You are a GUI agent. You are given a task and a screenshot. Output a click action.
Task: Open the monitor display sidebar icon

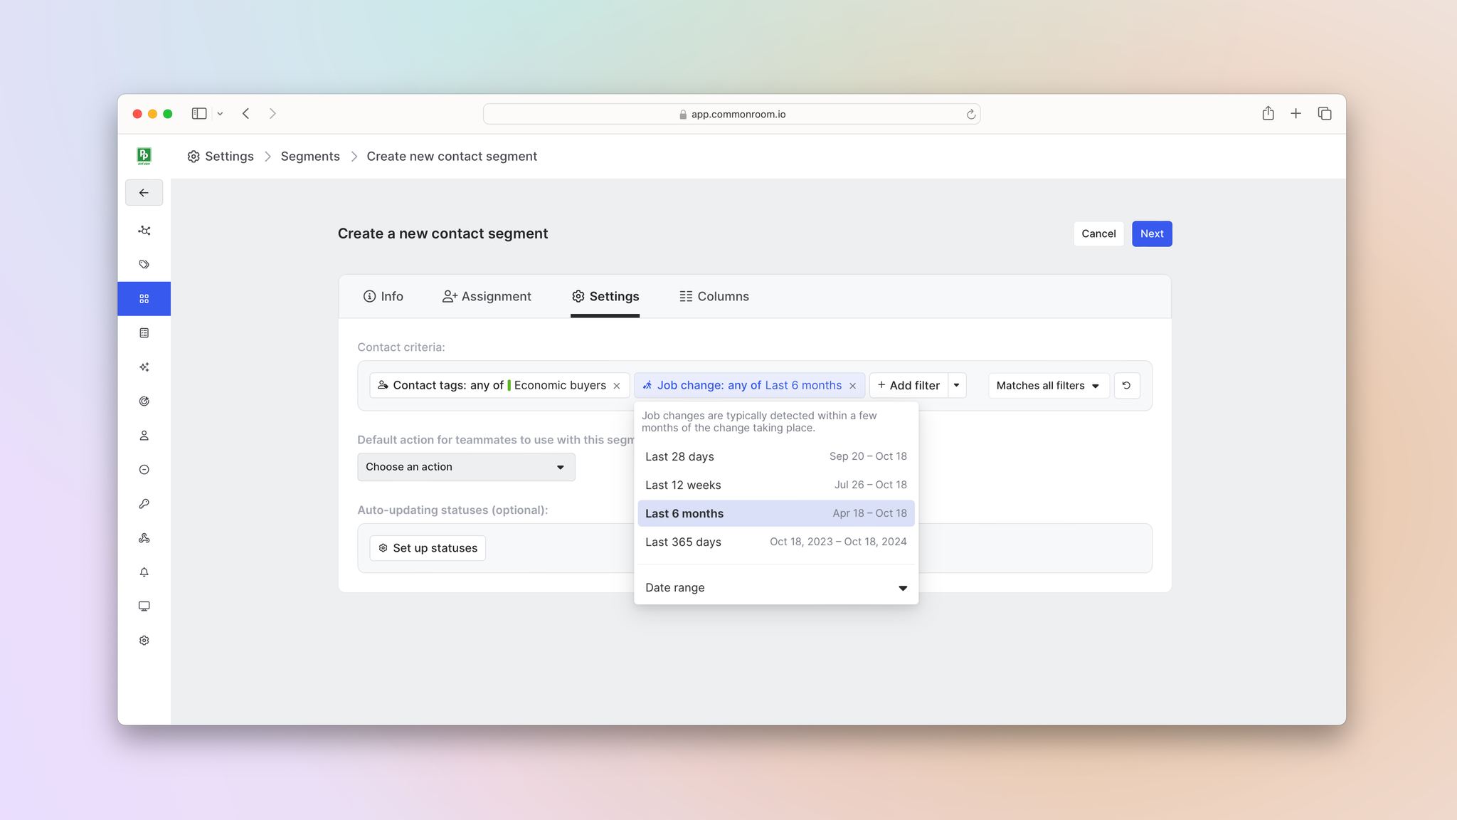(x=144, y=606)
